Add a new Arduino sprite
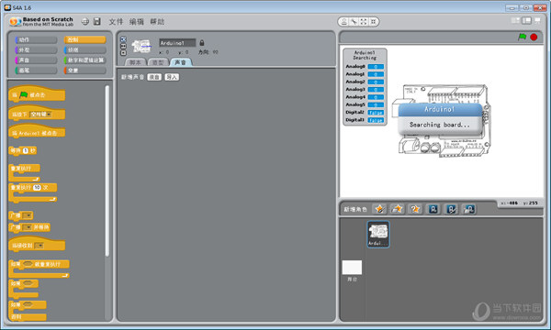551x330 pixels. 433,209
